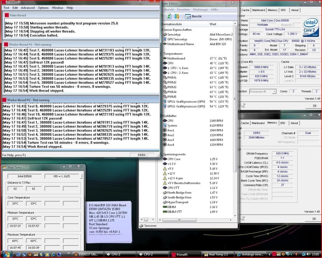Click the Sensoren status bar icon in EVEREST
322x258 pixels.
tap(141, 226)
